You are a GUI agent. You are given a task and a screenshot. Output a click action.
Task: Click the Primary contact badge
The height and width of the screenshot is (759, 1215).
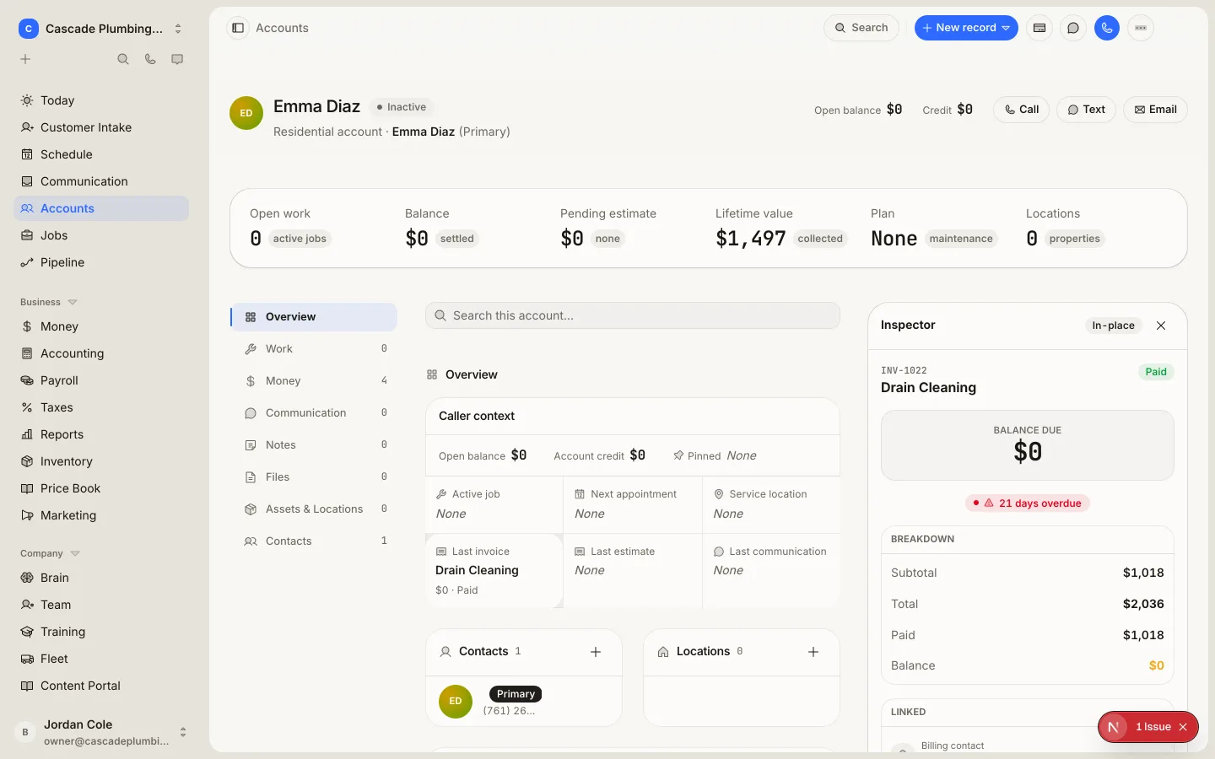pyautogui.click(x=516, y=694)
